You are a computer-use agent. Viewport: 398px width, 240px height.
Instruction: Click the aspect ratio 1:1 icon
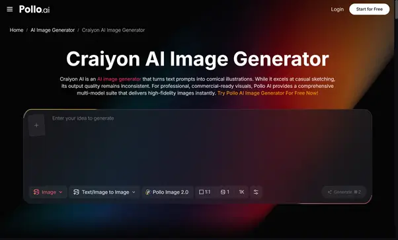pyautogui.click(x=201, y=192)
